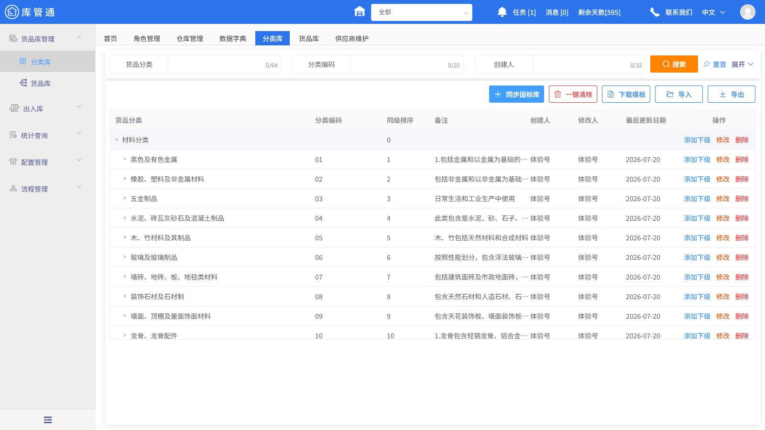The width and height of the screenshot is (765, 430).
Task: Click 货品库管理 sidebar icon
Action: click(13, 38)
